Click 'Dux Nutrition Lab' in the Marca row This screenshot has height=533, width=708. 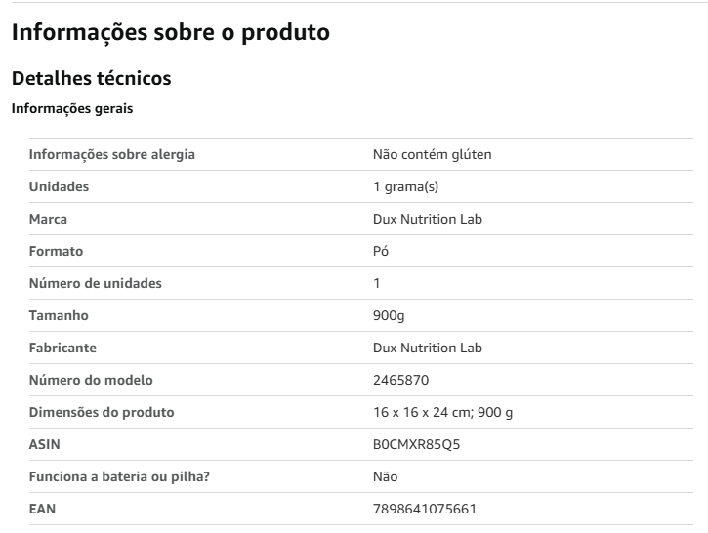point(428,219)
